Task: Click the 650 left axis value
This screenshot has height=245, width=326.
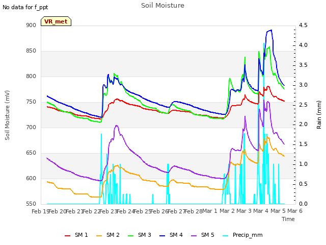Action: coord(31,153)
